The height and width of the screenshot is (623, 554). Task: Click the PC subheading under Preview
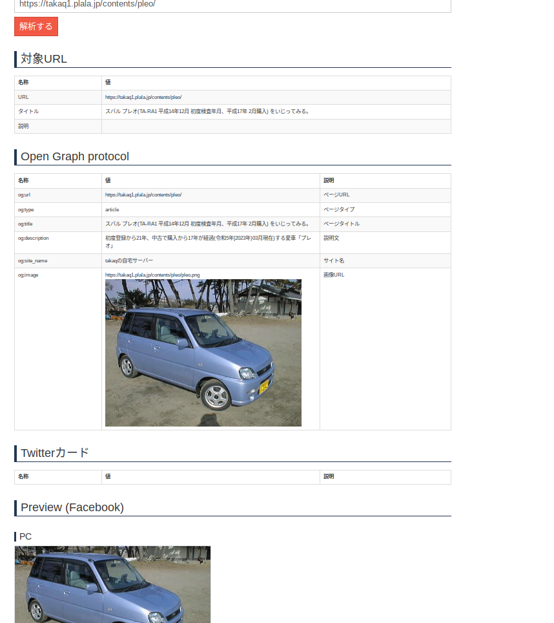25,537
